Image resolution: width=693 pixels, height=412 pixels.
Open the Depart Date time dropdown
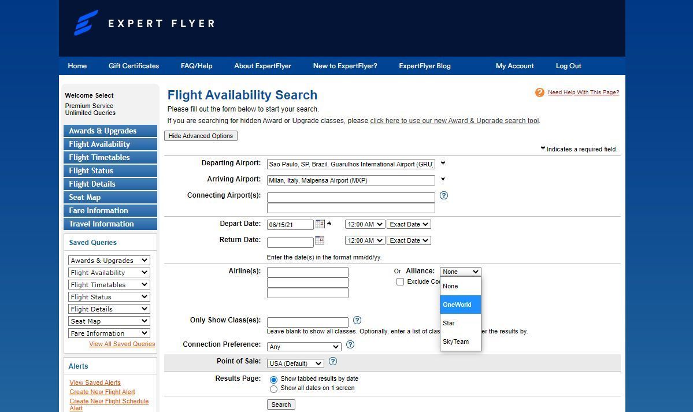pos(365,225)
